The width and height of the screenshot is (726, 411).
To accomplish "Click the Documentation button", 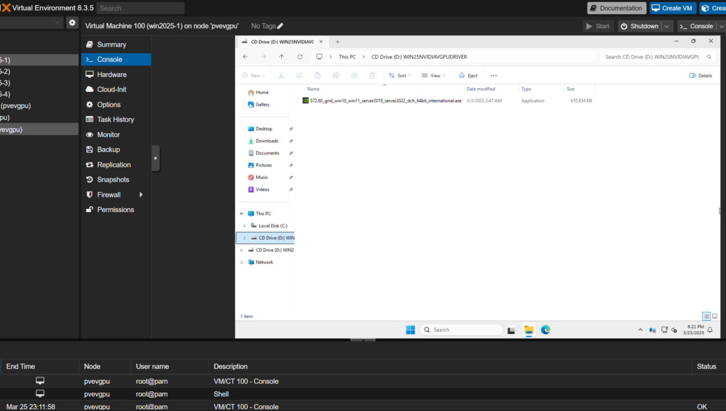I will pyautogui.click(x=617, y=8).
